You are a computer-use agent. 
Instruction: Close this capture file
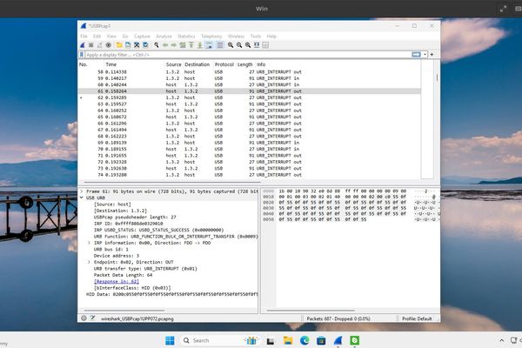[x=137, y=45]
